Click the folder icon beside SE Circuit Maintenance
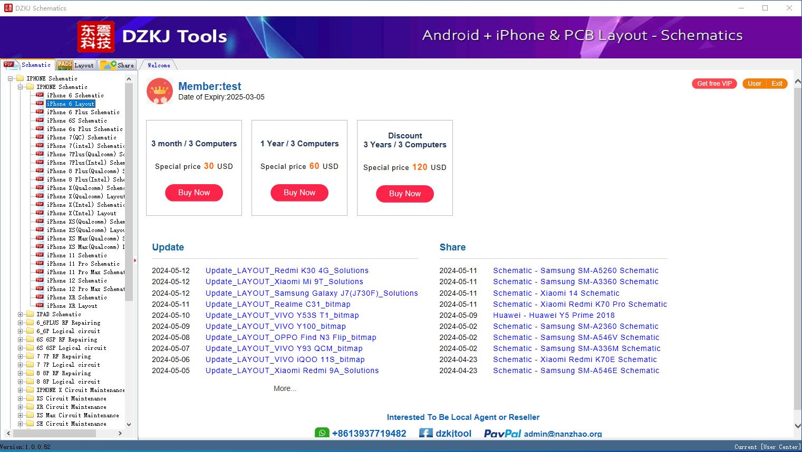Screen dimensions: 802x452 30,424
